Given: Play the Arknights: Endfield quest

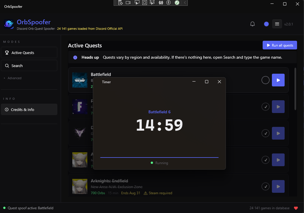Looking at the screenshot, I should (278, 186).
